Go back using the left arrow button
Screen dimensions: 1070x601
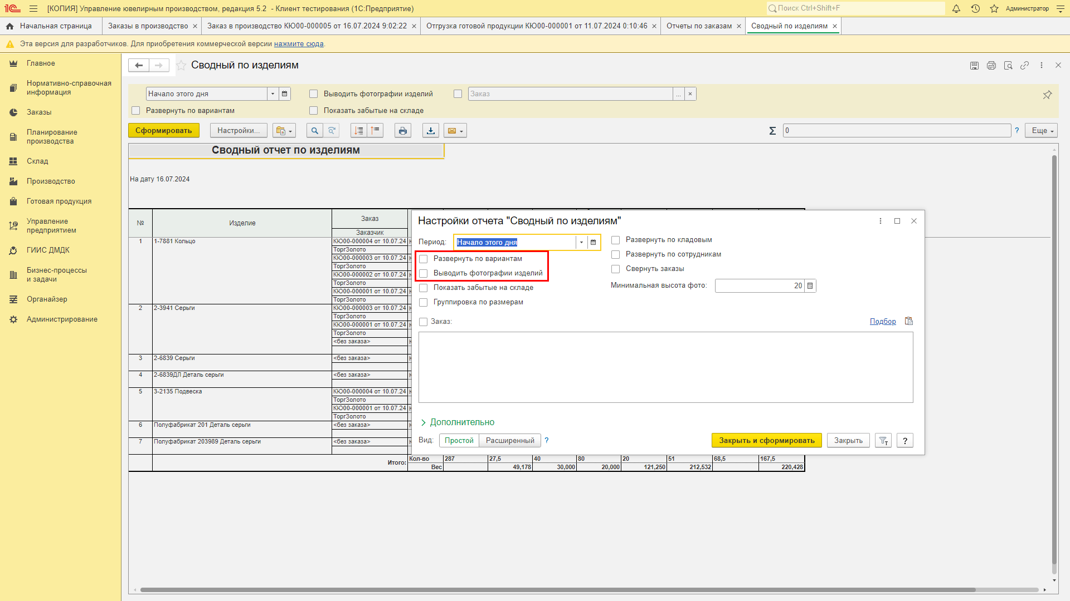[139, 65]
